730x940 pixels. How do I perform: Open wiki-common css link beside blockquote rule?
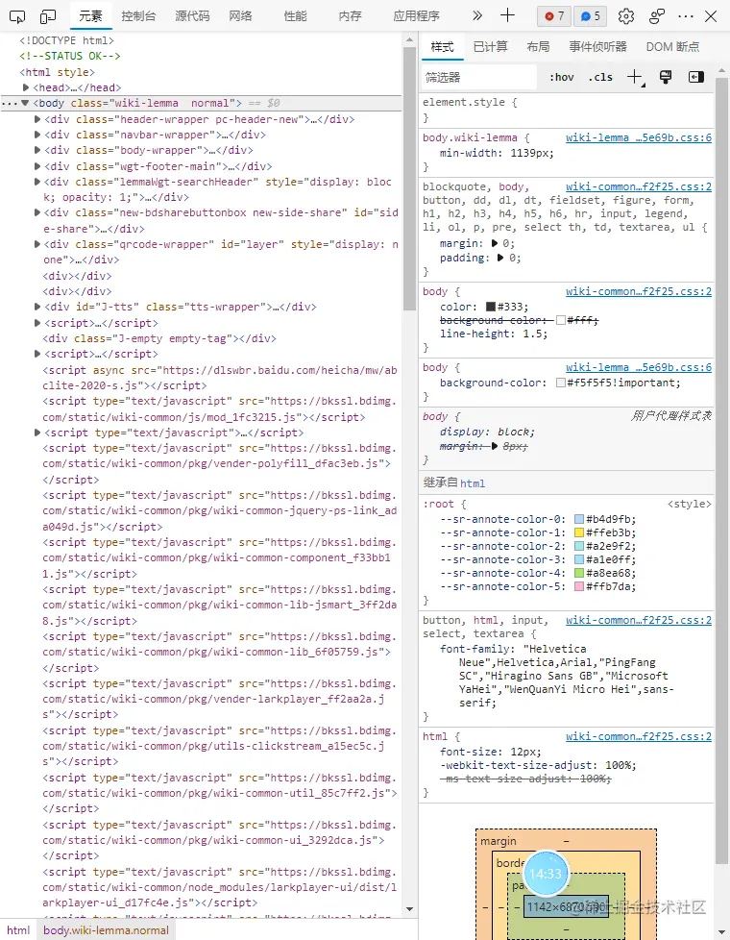coord(639,187)
